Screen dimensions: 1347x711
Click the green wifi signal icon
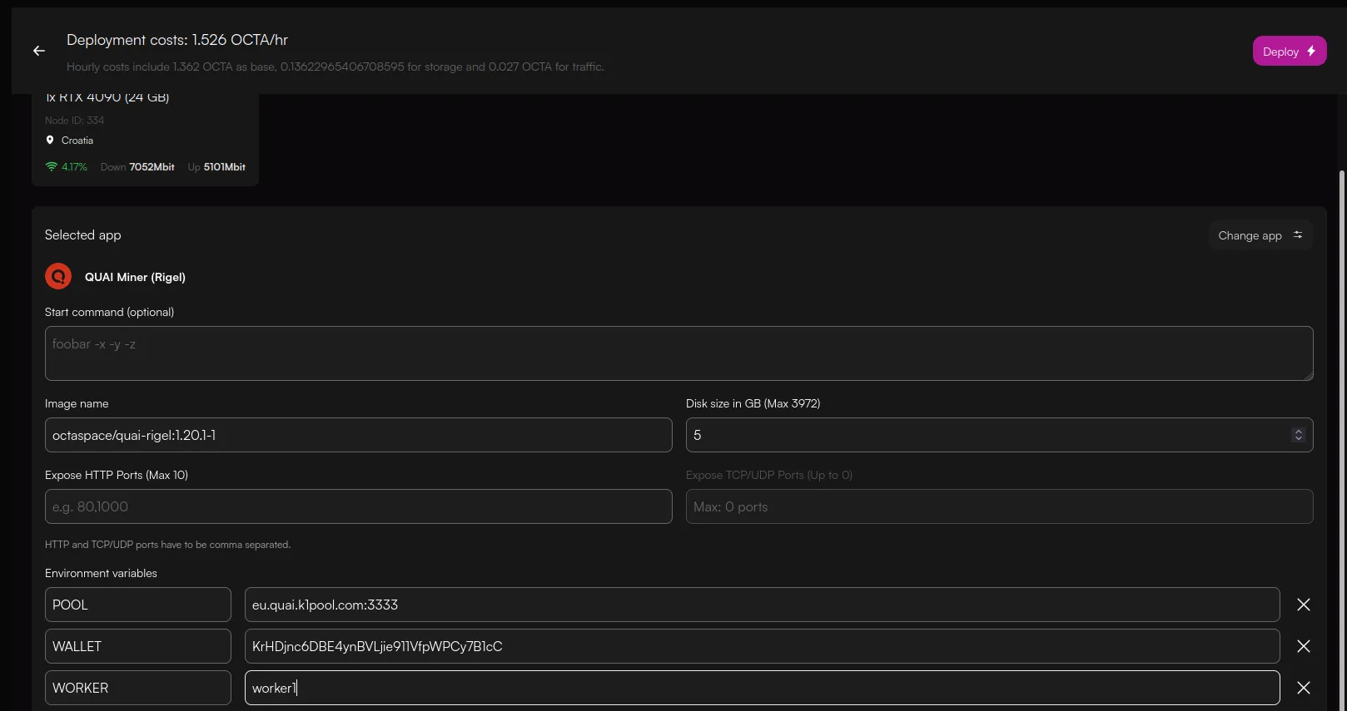point(52,166)
